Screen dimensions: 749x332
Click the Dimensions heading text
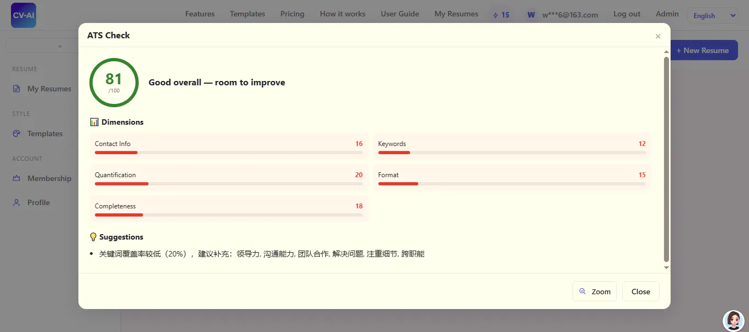coord(122,122)
